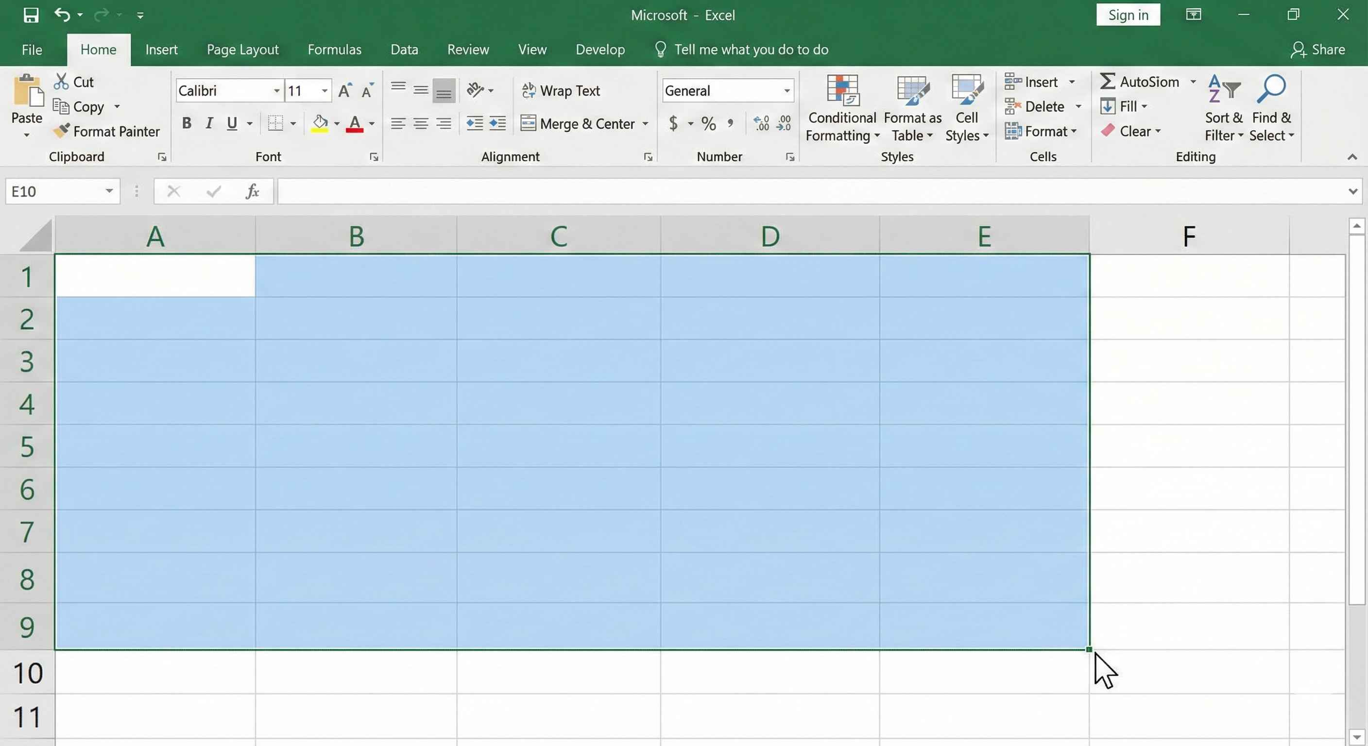
Task: Click the Format Painter brush icon
Action: point(62,131)
